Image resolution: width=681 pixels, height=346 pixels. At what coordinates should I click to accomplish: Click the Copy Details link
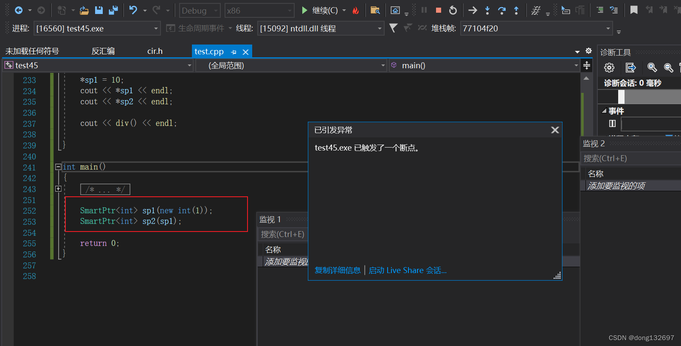[x=338, y=271]
